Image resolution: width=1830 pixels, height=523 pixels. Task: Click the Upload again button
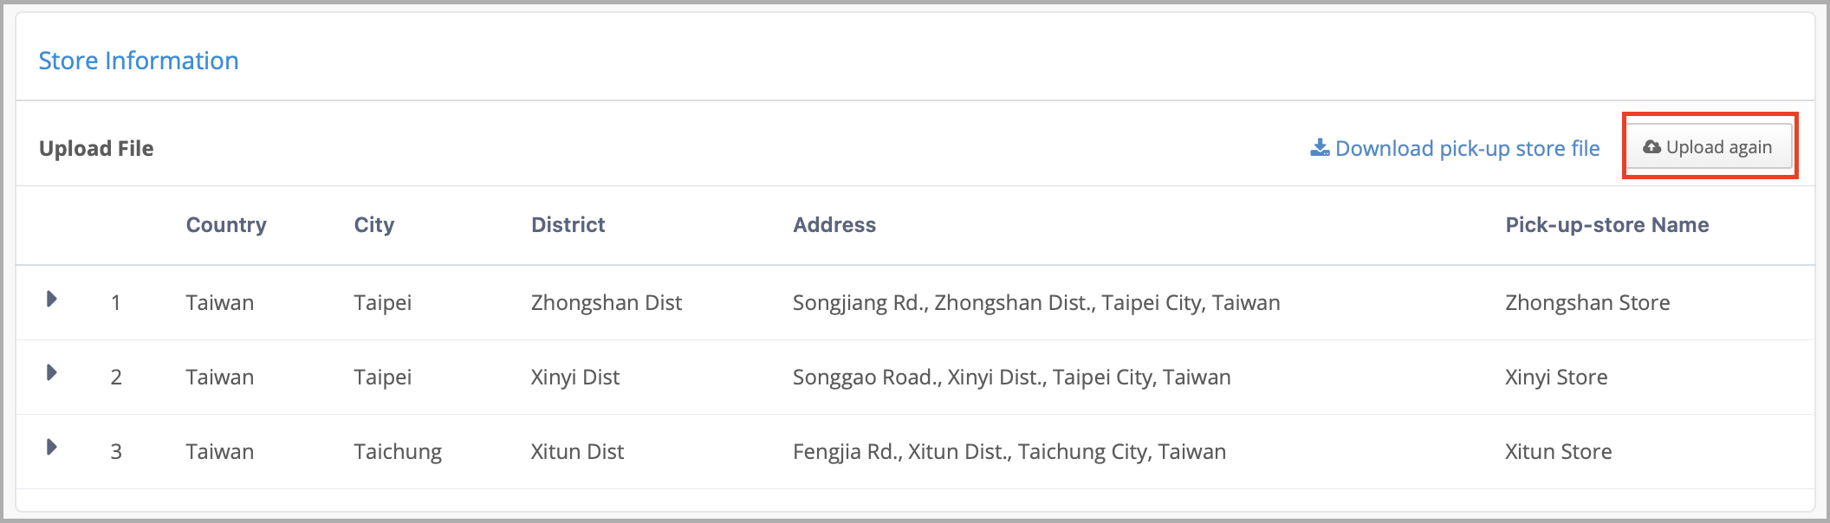tap(1708, 147)
